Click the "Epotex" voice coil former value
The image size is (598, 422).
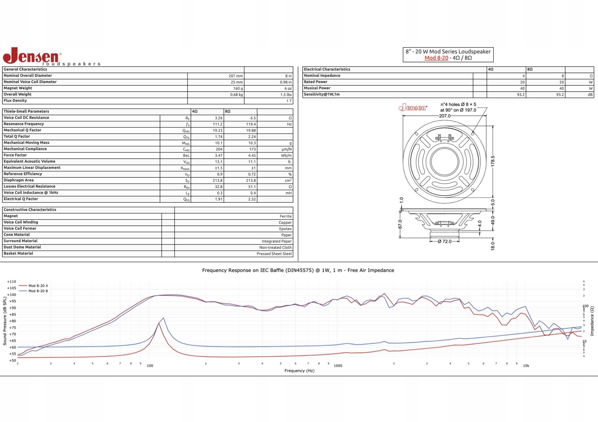[285, 229]
